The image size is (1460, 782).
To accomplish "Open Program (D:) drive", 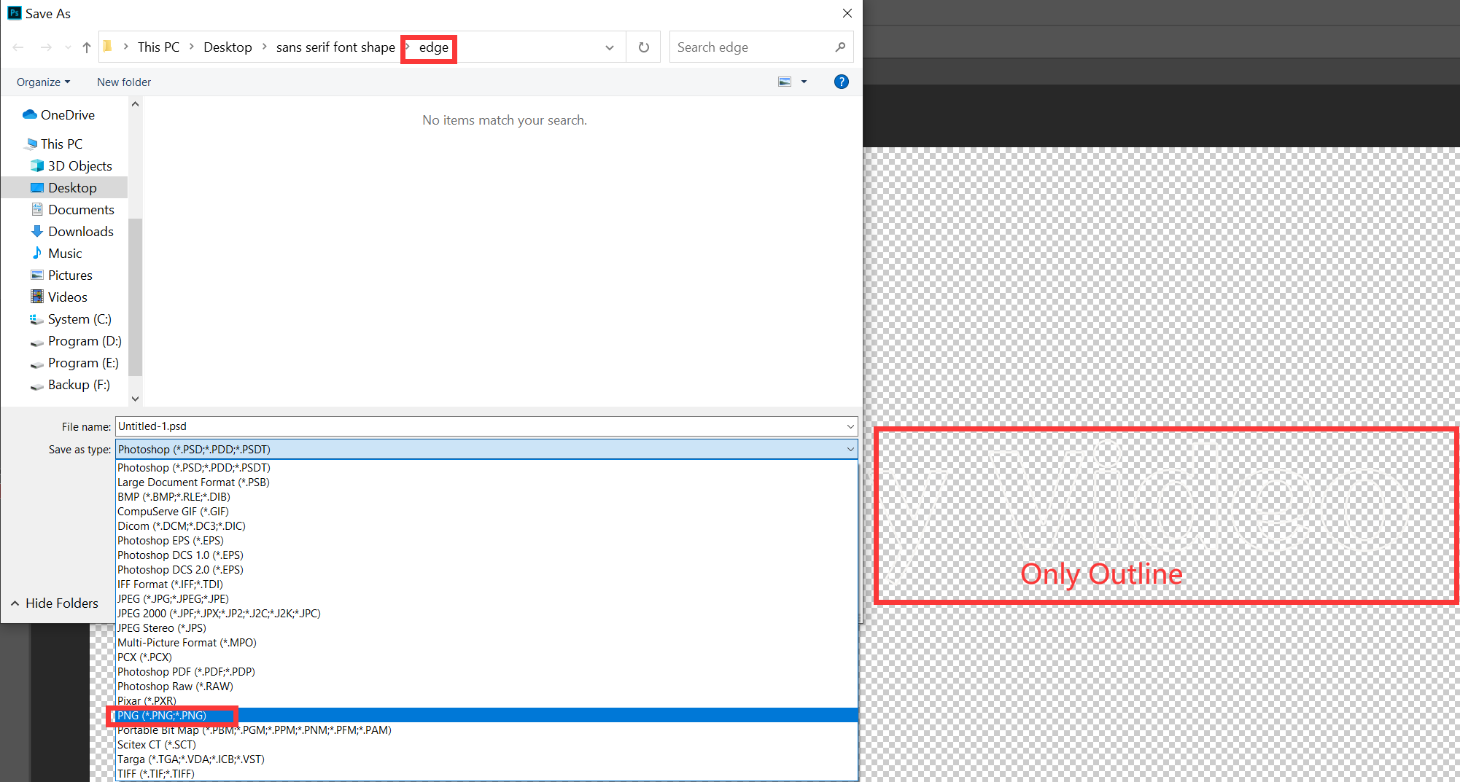I will (76, 341).
